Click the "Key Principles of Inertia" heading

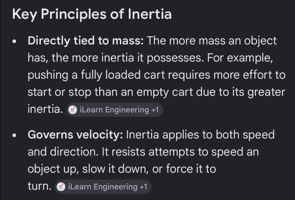pyautogui.click(x=92, y=14)
